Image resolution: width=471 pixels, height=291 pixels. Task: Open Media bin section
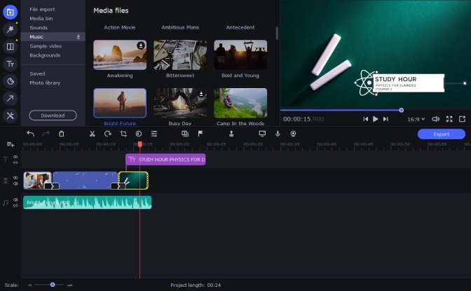41,18
